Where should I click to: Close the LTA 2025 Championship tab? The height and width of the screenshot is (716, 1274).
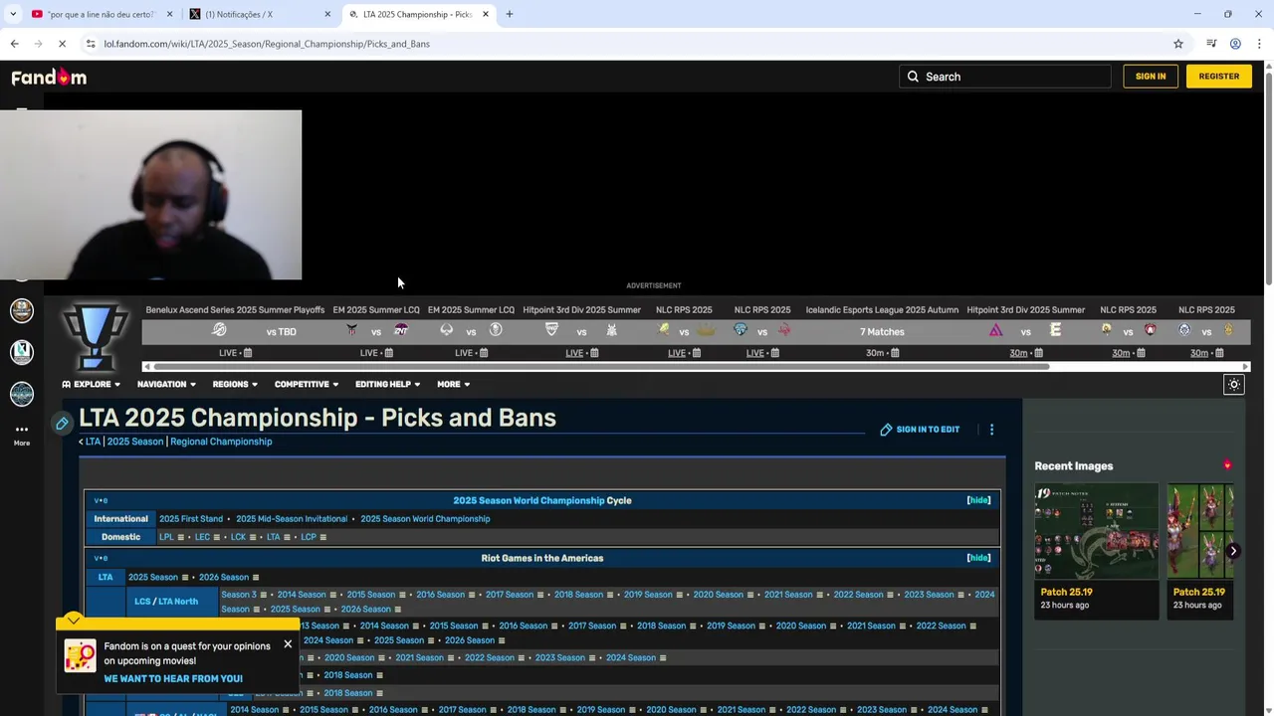point(486,14)
